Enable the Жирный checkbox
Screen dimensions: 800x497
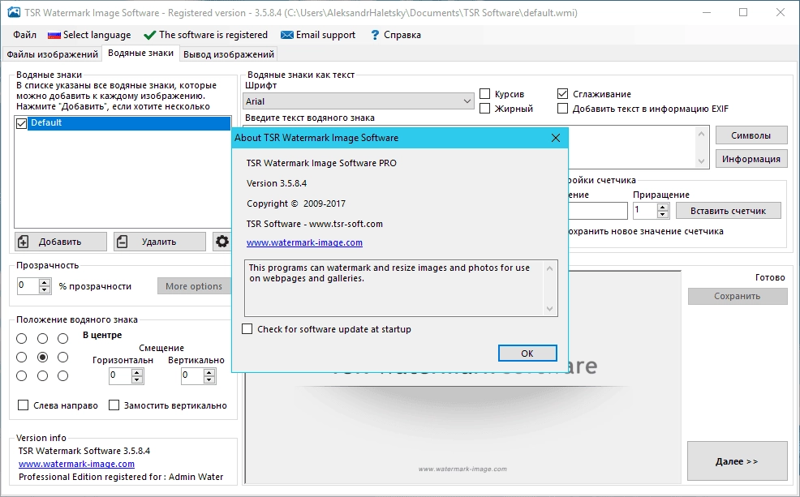tap(485, 109)
